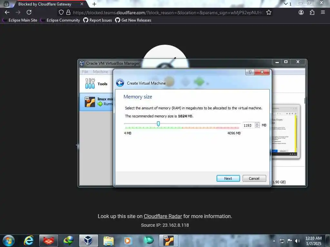The width and height of the screenshot is (330, 247).
Task: Click the teal round taskbar icon
Action: (149, 240)
